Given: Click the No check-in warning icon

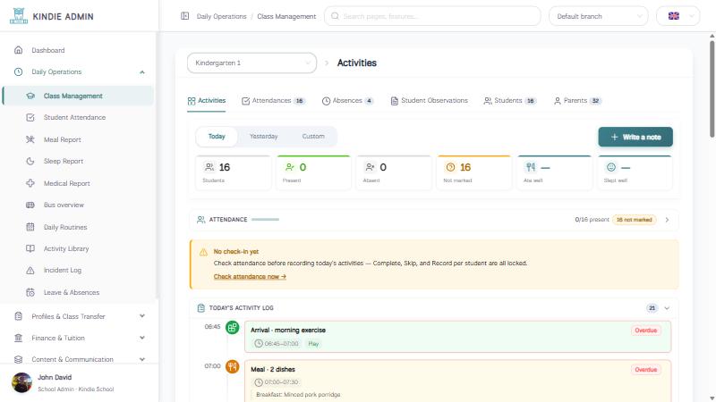Looking at the screenshot, I should [203, 252].
